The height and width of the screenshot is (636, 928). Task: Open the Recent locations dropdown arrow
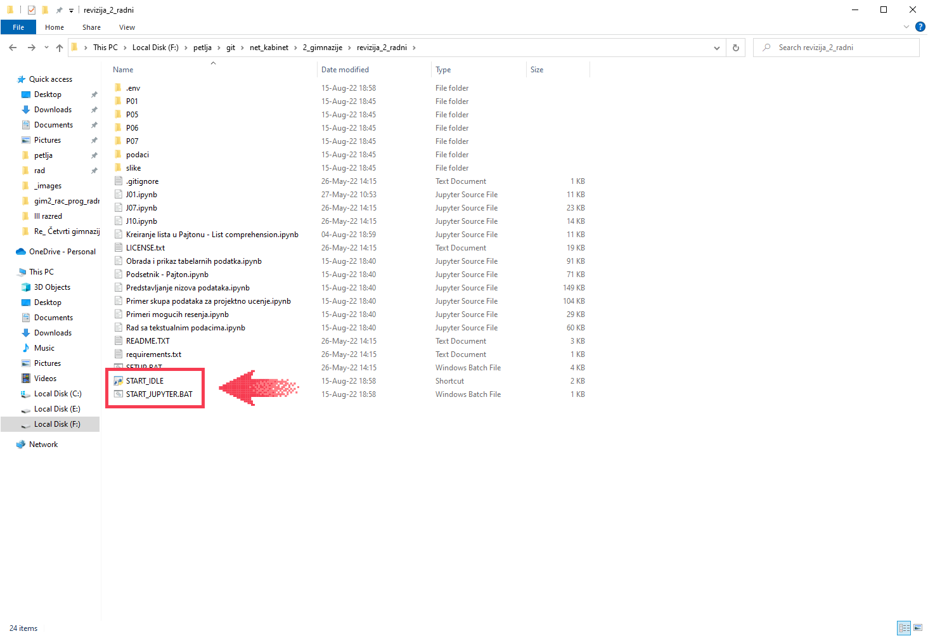pyautogui.click(x=46, y=48)
